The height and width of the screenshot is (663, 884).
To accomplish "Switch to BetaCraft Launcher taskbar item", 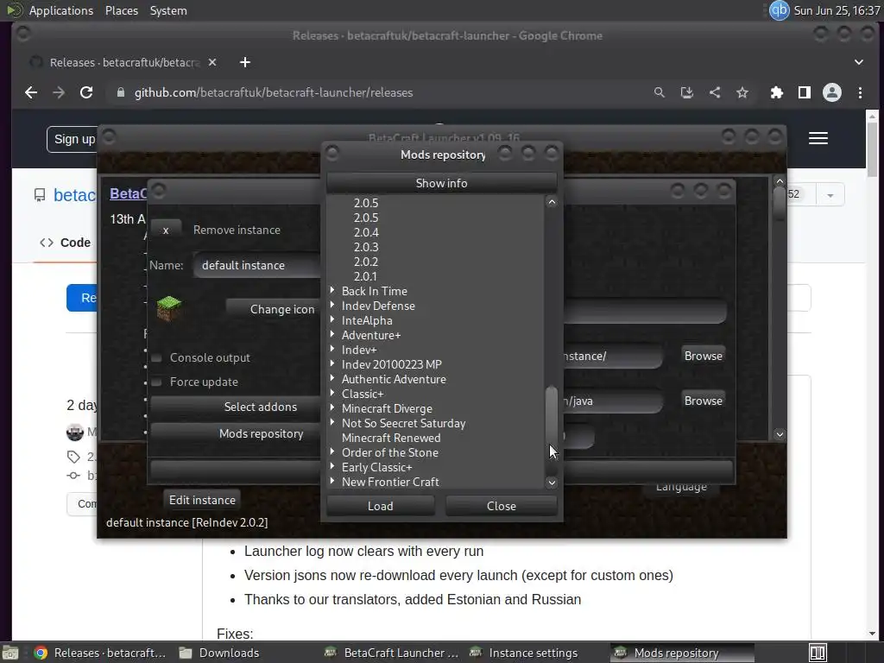I will [x=393, y=653].
